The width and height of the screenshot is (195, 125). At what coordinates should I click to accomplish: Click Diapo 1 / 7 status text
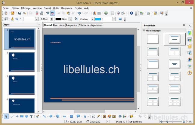[x=122, y=122]
